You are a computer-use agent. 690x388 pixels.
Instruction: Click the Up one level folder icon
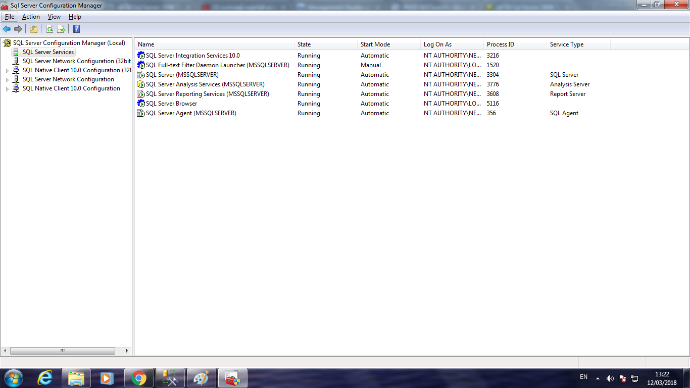(x=34, y=29)
